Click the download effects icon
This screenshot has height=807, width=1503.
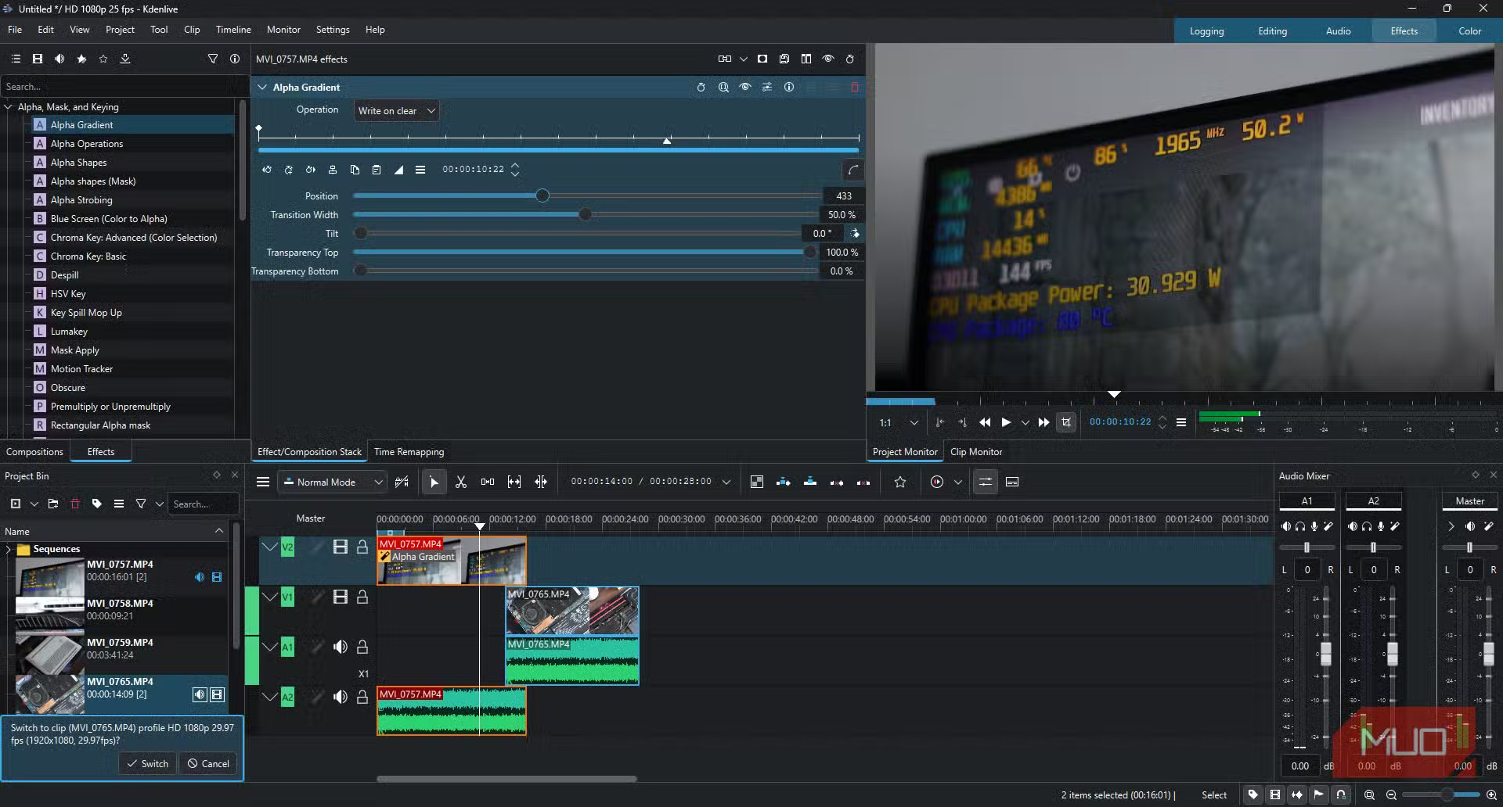click(125, 59)
